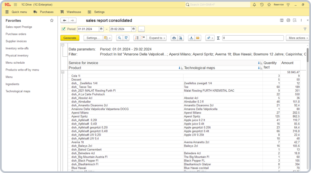Open the More actions dropdown
Viewport: 311px width, 173px height.
point(298,38)
